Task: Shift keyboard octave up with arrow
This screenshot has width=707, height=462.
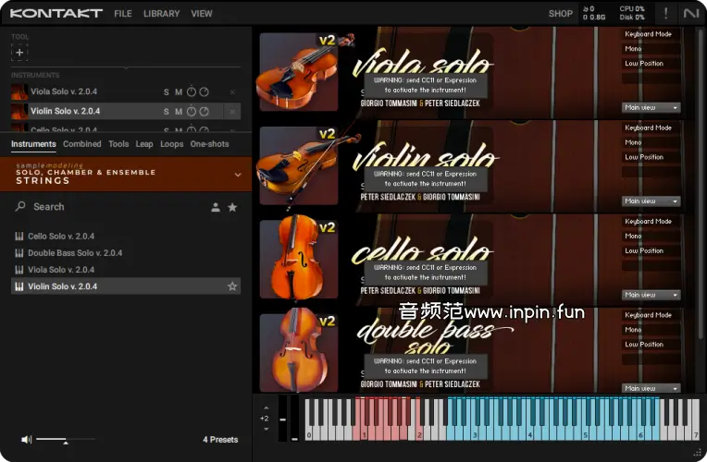Action: coord(266,408)
